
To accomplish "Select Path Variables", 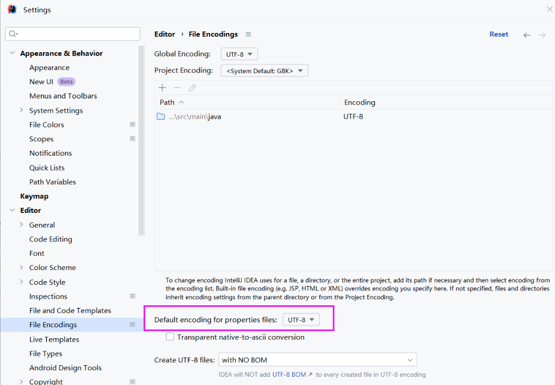I will click(x=52, y=182).
